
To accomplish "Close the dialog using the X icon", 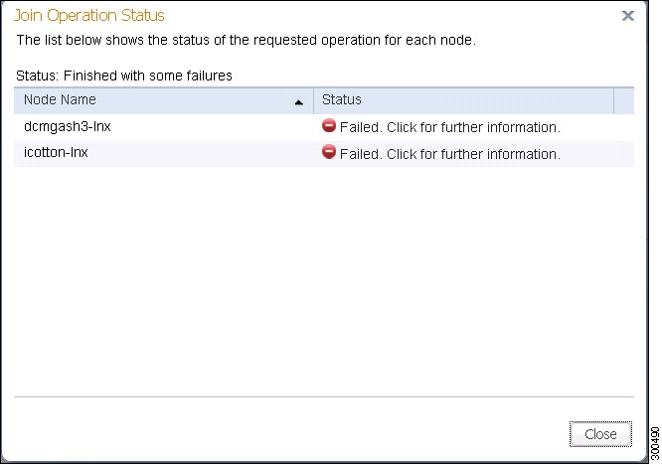I will (x=628, y=16).
